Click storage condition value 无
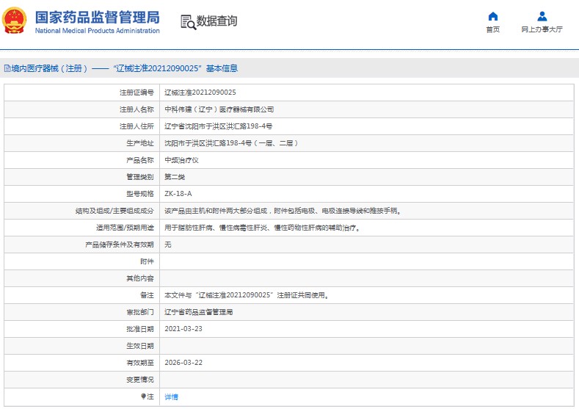The image size is (579, 409). pyautogui.click(x=167, y=245)
